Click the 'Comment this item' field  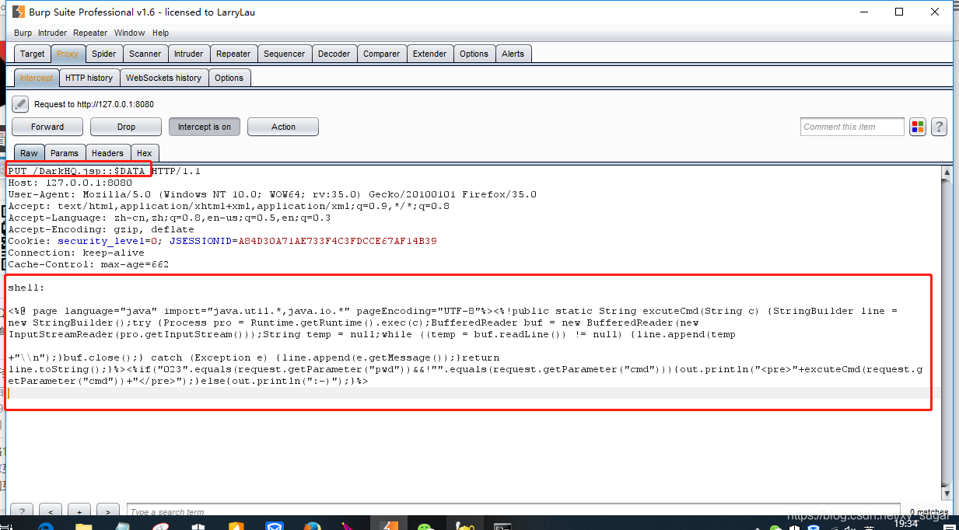click(852, 127)
